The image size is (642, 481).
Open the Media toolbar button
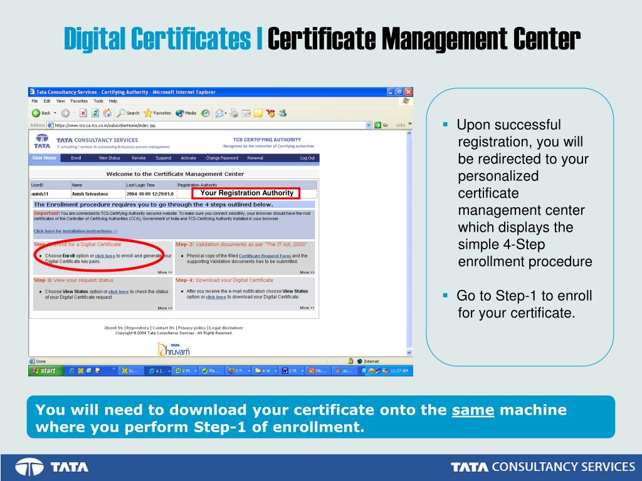tap(186, 113)
